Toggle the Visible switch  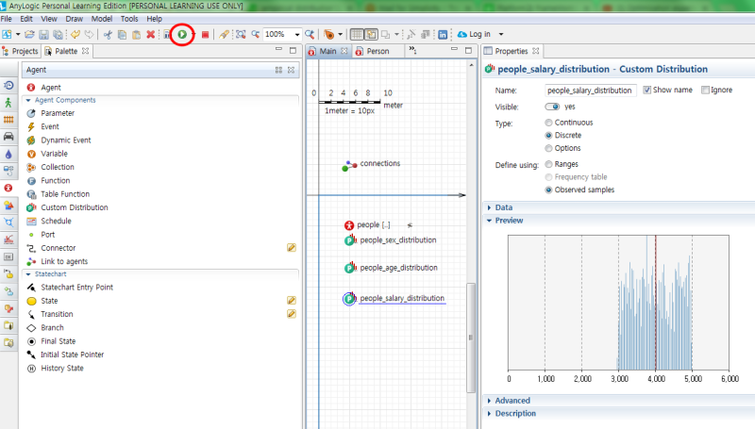(552, 107)
